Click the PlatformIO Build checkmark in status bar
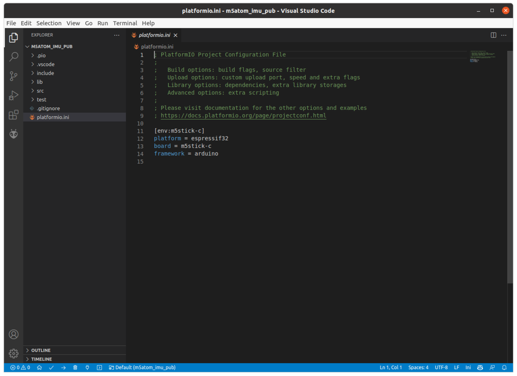Viewport: 517px width, 376px height. 51,367
